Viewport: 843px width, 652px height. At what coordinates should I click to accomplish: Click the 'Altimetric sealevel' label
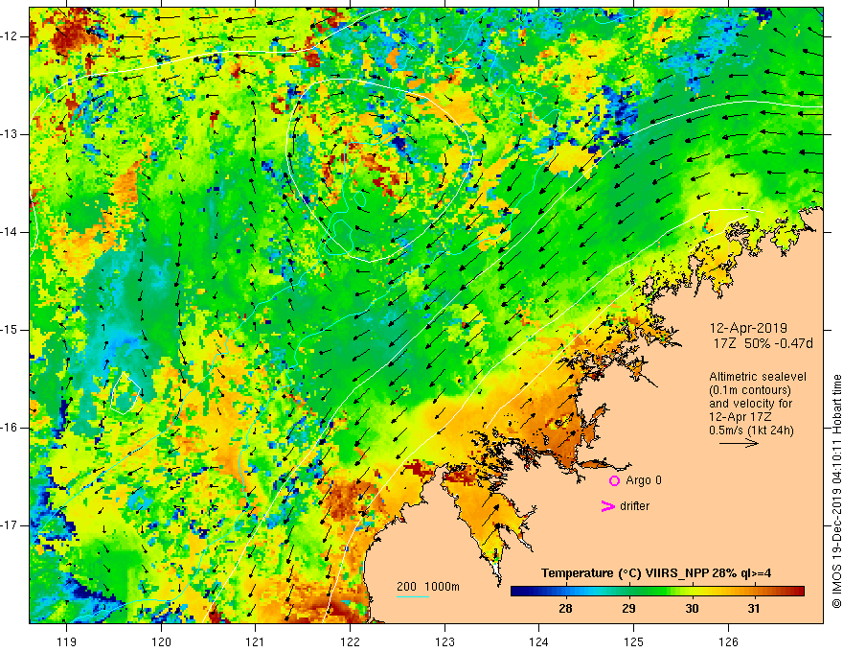tap(758, 377)
